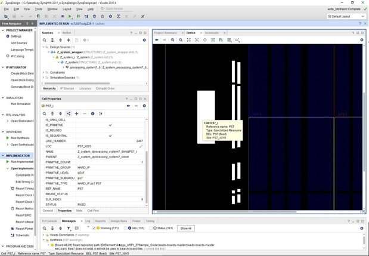This screenshot has height=256, width=369.
Task: Toggle the IS_PRIMITIVE checkmark
Action: pos(110,125)
